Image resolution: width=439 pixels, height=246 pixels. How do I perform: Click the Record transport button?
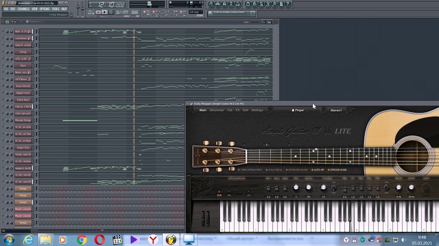click(111, 12)
